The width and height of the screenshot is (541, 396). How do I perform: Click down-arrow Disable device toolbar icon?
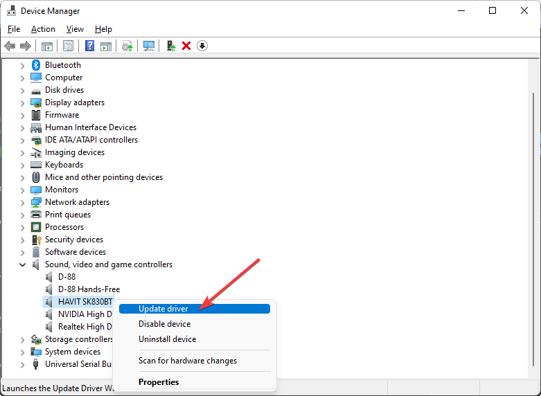point(202,46)
